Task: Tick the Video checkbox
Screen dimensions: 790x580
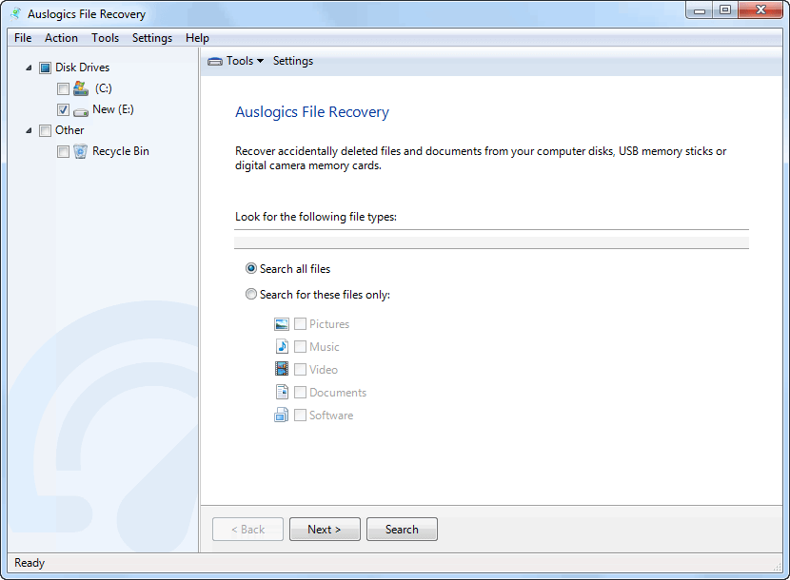Action: 300,369
